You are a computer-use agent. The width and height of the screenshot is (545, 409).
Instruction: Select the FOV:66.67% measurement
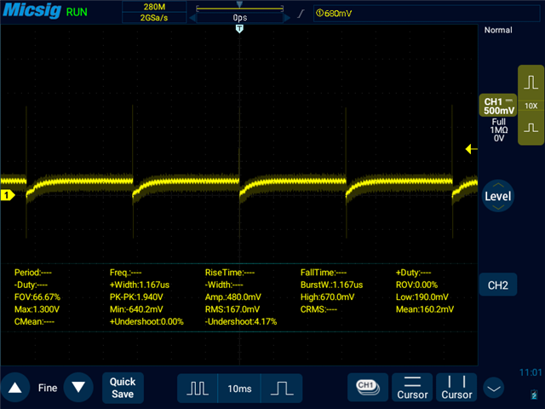pos(37,297)
